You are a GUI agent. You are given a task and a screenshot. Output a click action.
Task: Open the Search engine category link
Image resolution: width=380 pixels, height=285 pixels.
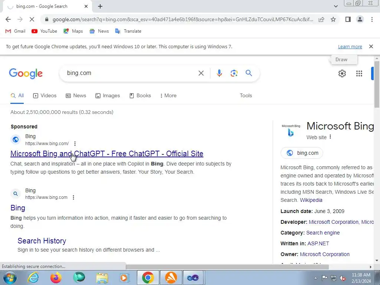323,233
